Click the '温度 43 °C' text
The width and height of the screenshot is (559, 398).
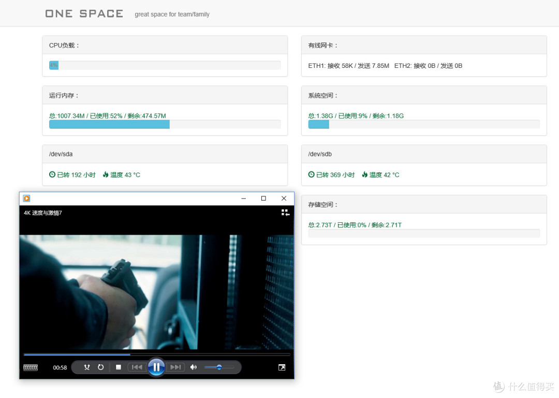point(125,175)
